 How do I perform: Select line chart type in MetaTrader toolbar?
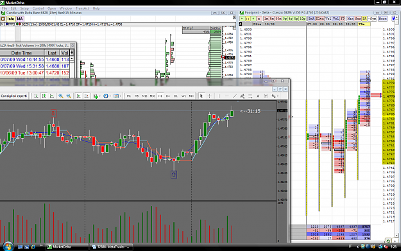point(52,96)
